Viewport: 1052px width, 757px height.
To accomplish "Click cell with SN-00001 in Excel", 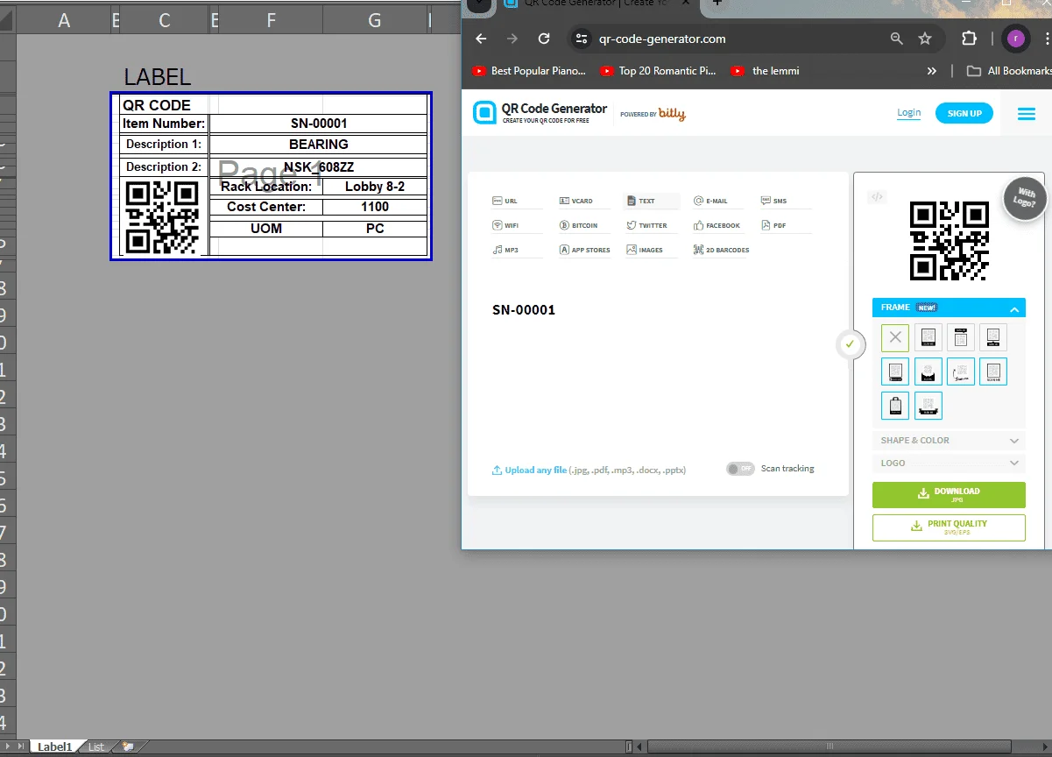I will (x=319, y=124).
